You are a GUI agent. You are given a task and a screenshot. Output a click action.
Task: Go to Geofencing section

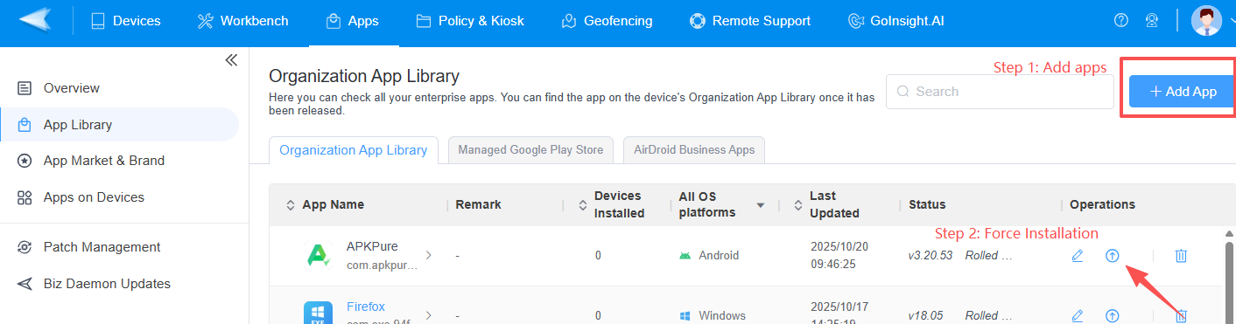(607, 20)
